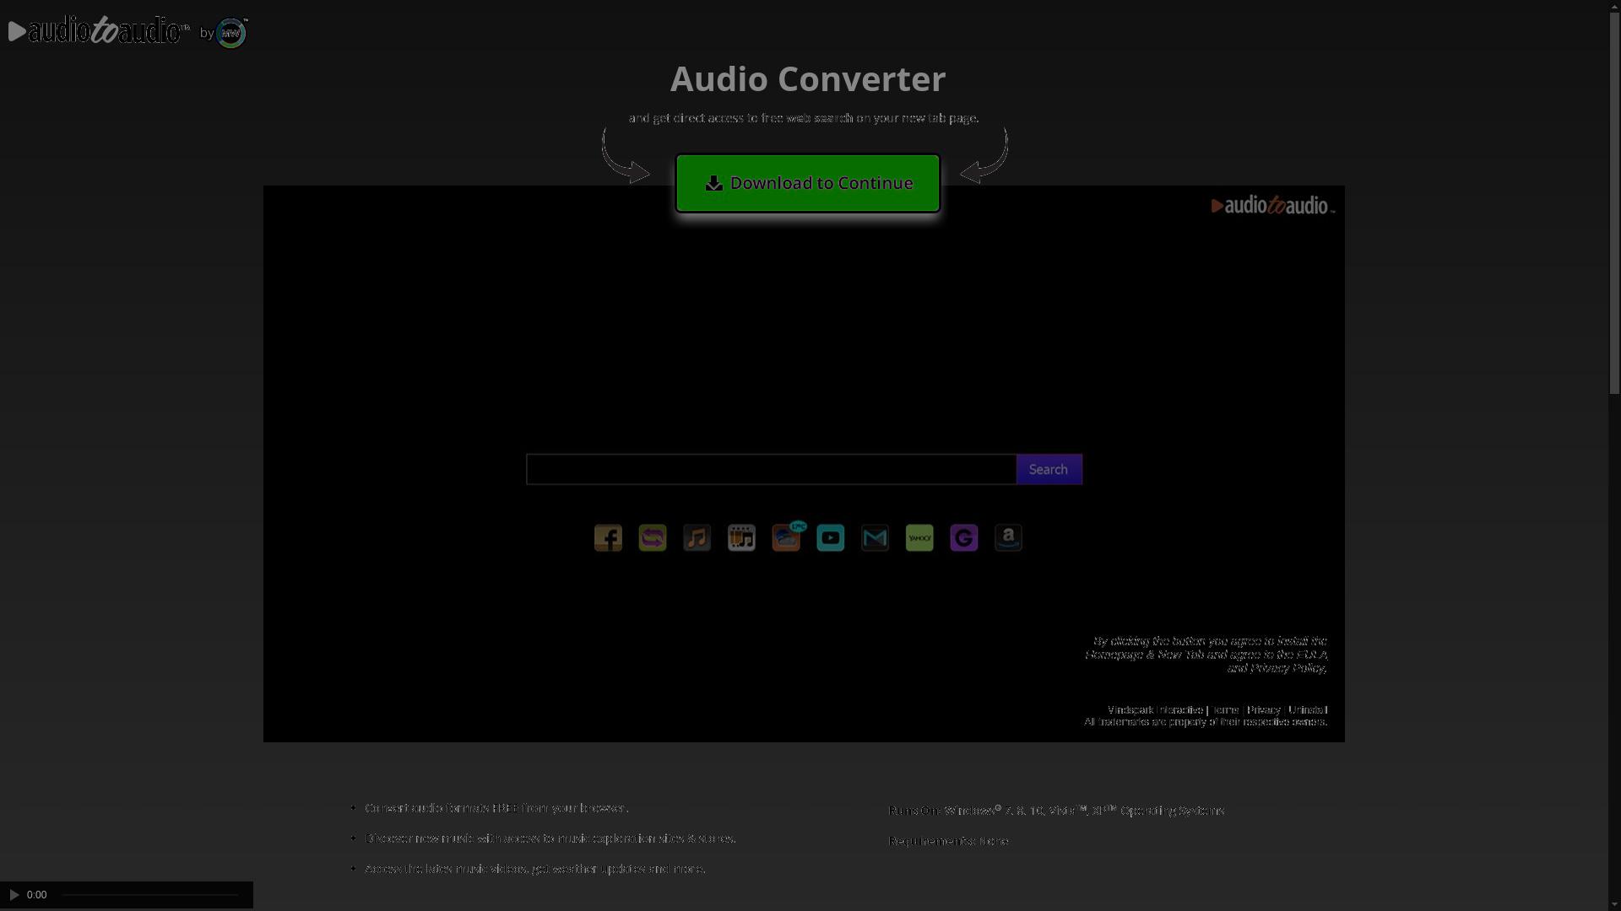Open the music notes shortcut icon
The width and height of the screenshot is (1621, 911).
click(x=697, y=538)
